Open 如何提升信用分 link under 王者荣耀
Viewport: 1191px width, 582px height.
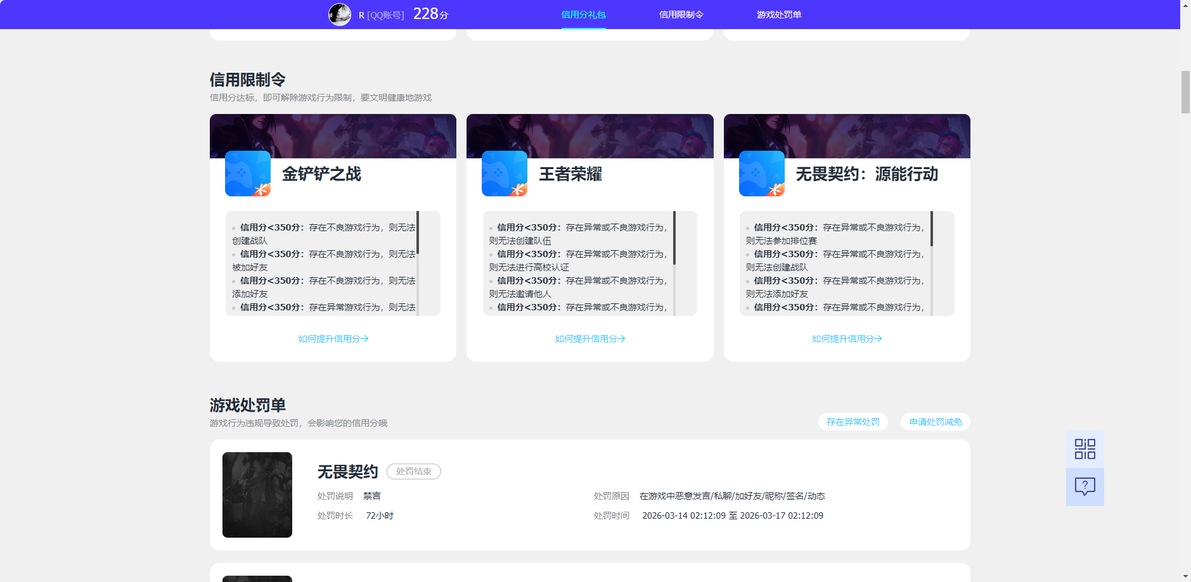tap(590, 339)
